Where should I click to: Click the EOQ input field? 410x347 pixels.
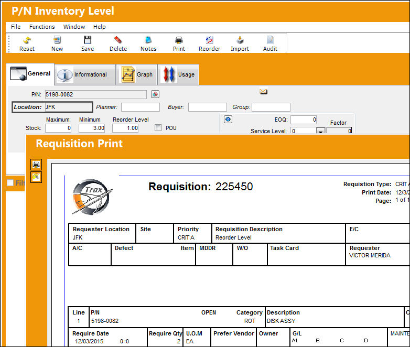point(304,120)
